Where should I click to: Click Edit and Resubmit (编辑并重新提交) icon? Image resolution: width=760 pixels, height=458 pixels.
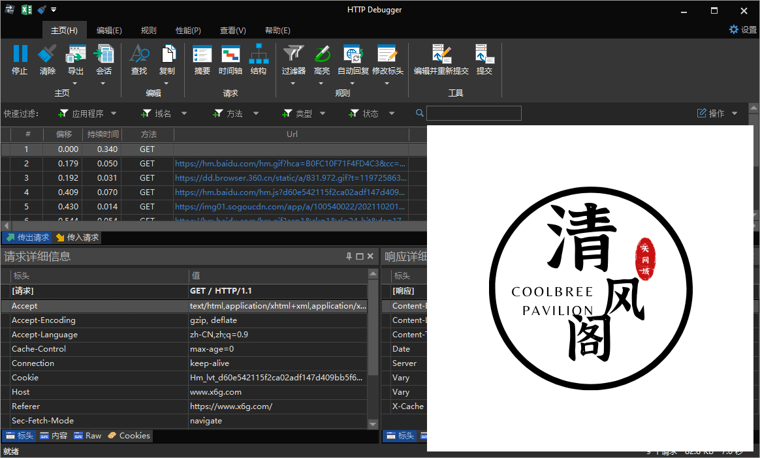click(441, 54)
